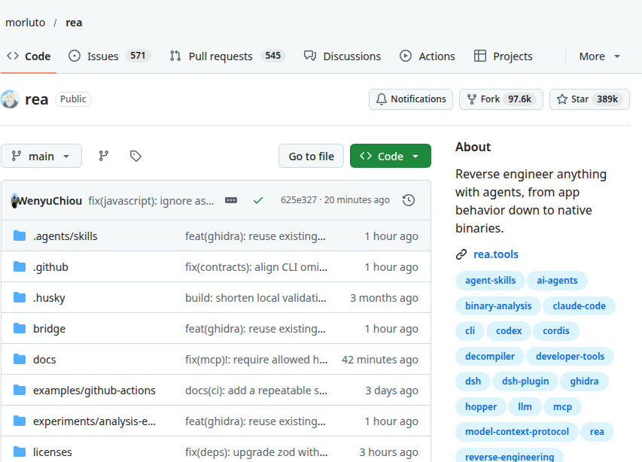Open fix(mcp)!: require allowed commit message

[x=257, y=359]
